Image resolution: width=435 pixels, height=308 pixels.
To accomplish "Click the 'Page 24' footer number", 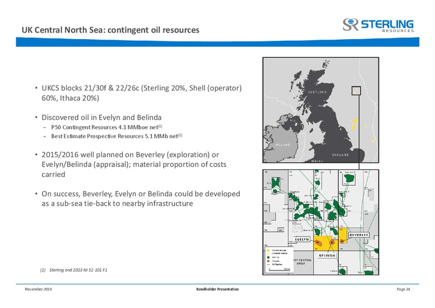I will (x=403, y=289).
